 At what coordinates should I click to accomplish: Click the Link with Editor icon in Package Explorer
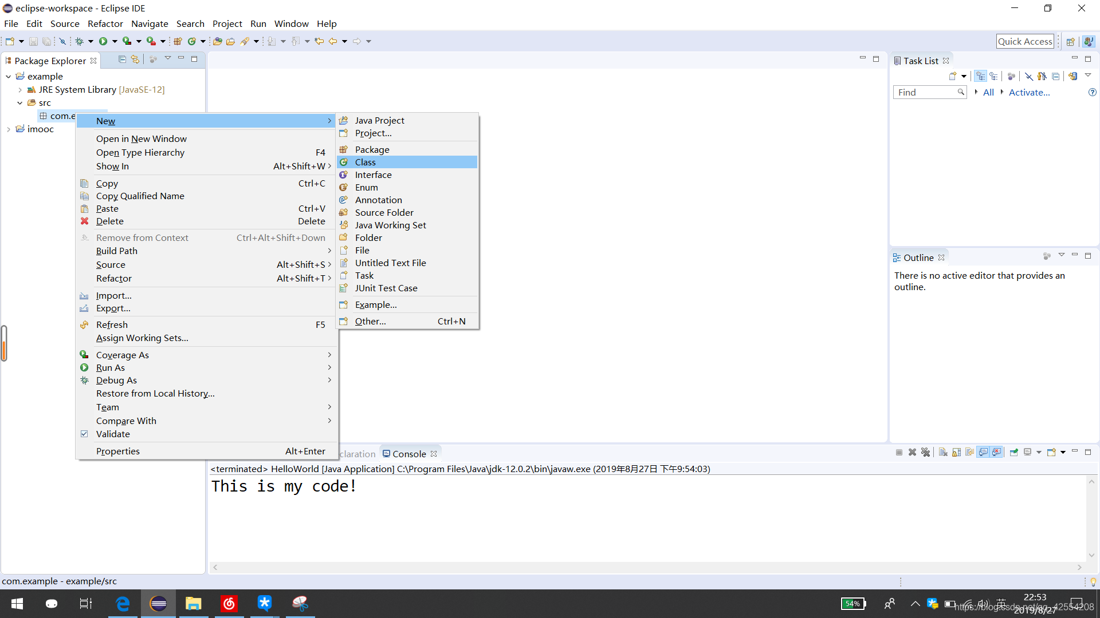(x=135, y=59)
